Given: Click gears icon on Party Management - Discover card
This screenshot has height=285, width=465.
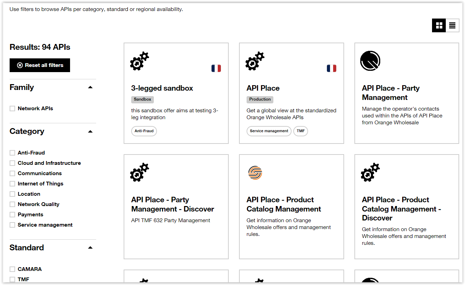Looking at the screenshot, I should 139,172.
